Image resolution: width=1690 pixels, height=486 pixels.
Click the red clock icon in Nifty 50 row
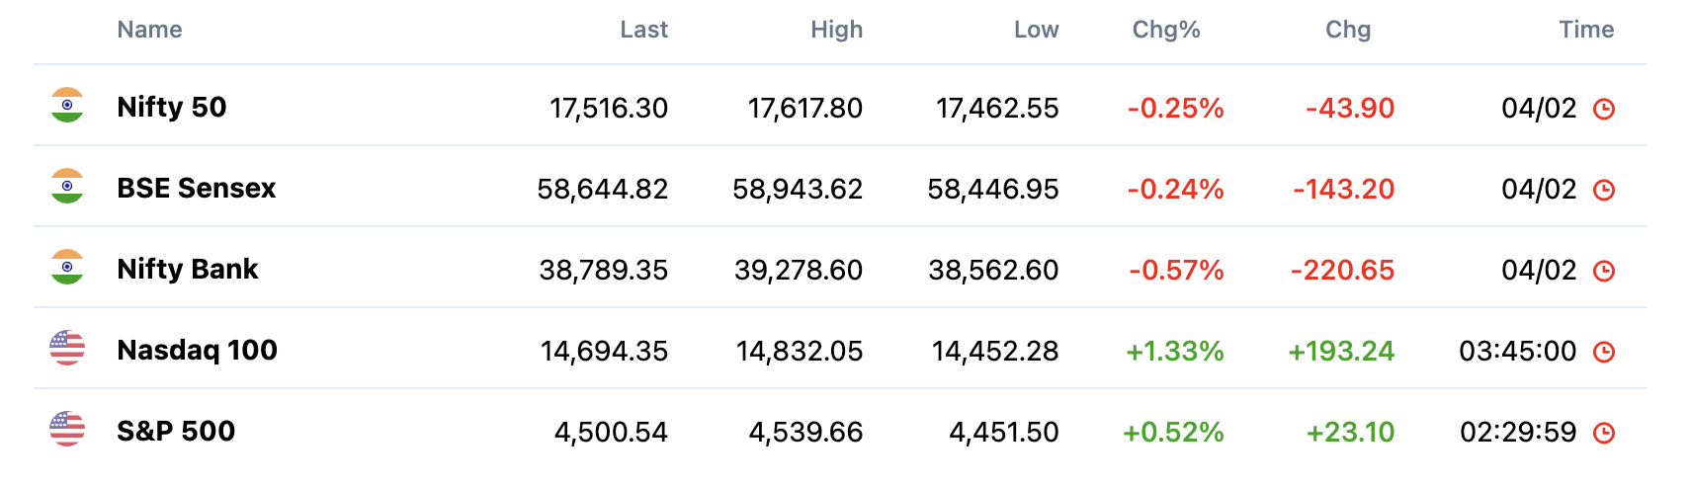click(1604, 109)
